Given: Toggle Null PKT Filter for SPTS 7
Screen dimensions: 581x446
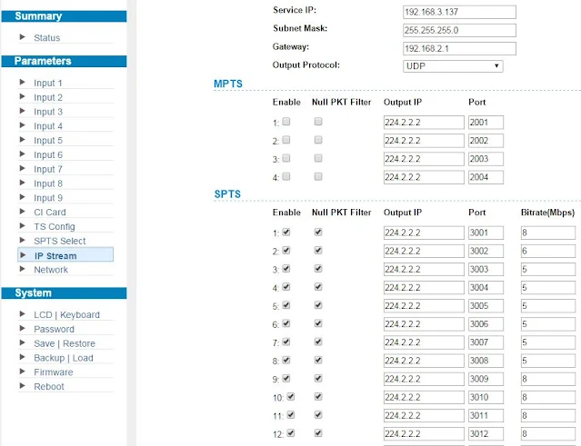Looking at the screenshot, I should [x=318, y=342].
